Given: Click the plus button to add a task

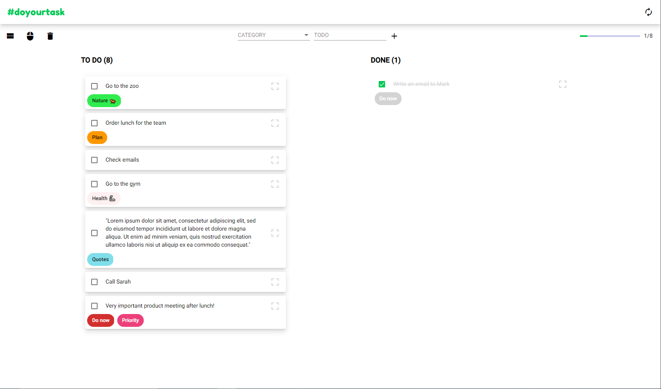Looking at the screenshot, I should tap(394, 36).
